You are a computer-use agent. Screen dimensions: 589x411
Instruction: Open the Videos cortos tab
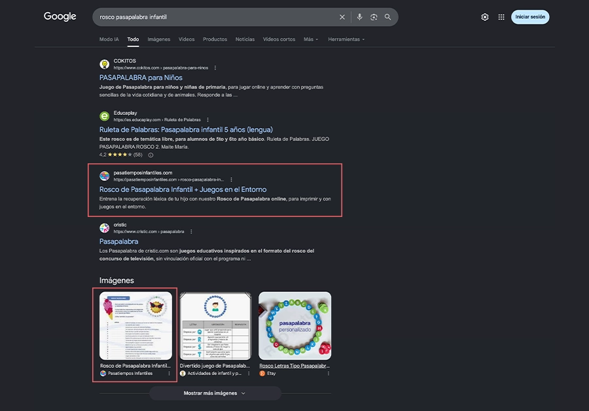(279, 39)
